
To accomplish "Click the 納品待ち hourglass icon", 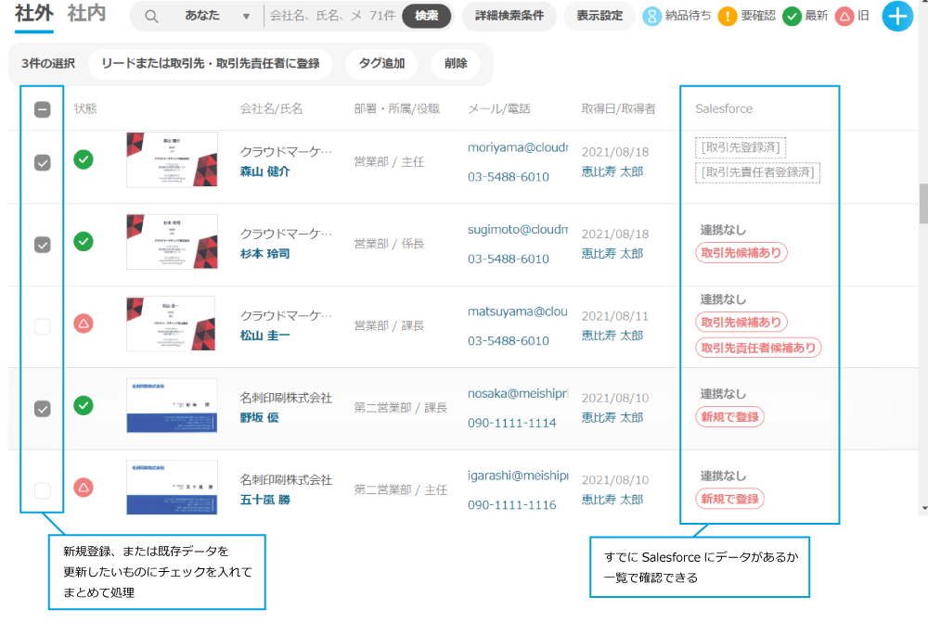I will (652, 17).
